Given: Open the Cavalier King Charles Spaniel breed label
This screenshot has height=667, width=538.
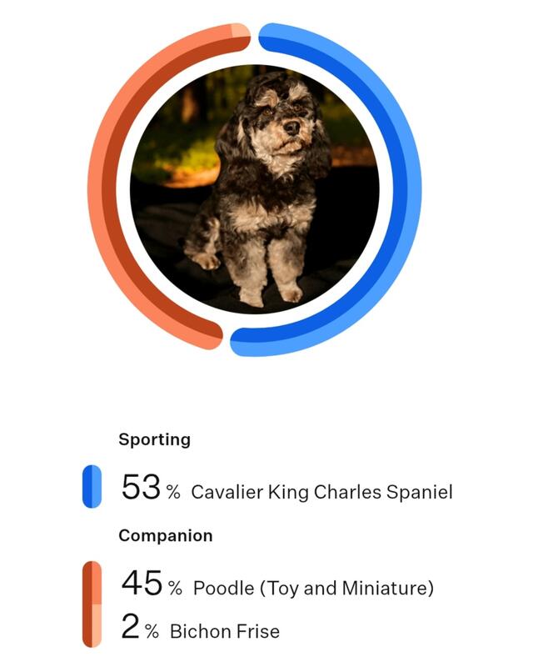Looking at the screenshot, I should tap(321, 492).
